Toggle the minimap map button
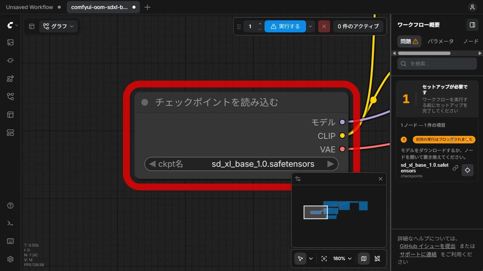 (364, 259)
